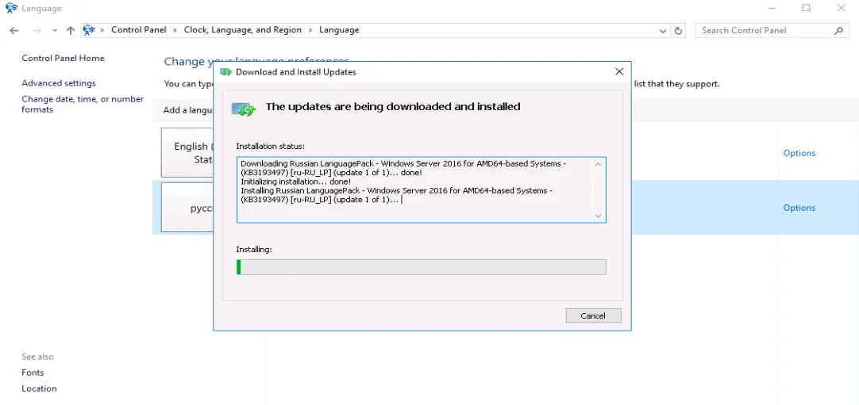Image resolution: width=859 pixels, height=405 pixels.
Task: Refresh the Control Panel address bar
Action: click(678, 30)
